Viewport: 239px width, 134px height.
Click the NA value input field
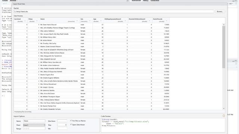pos(62,128)
